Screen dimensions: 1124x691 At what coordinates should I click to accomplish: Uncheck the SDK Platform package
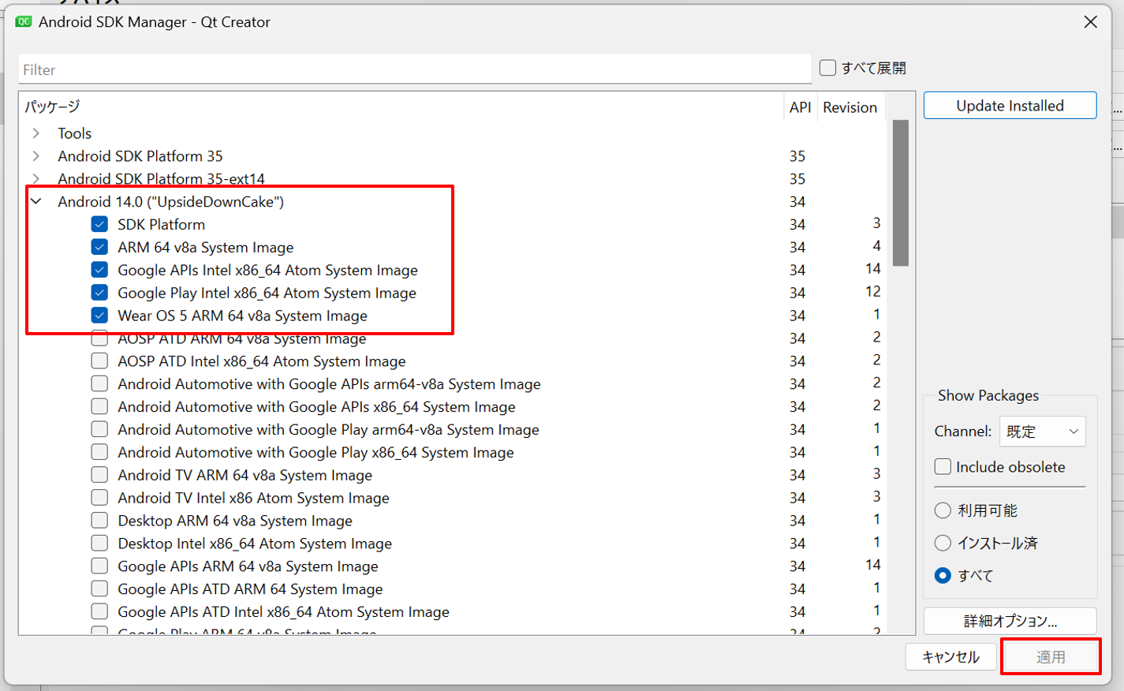pos(99,225)
